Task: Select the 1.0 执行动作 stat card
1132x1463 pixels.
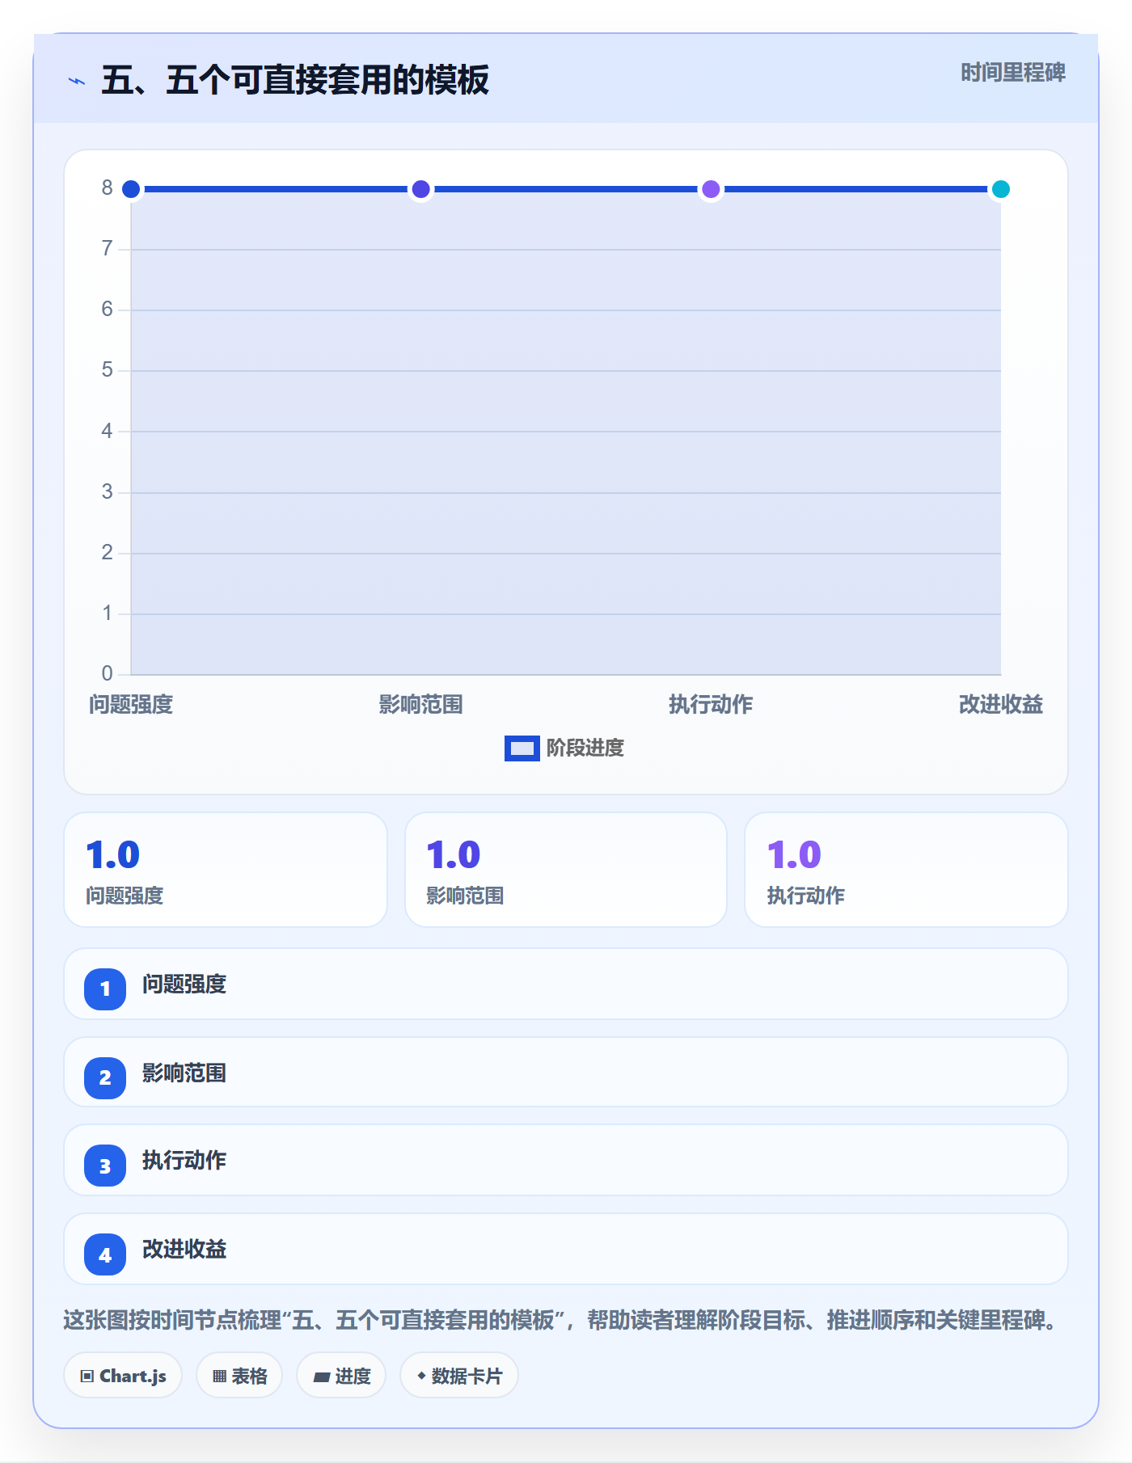Action: (906, 870)
